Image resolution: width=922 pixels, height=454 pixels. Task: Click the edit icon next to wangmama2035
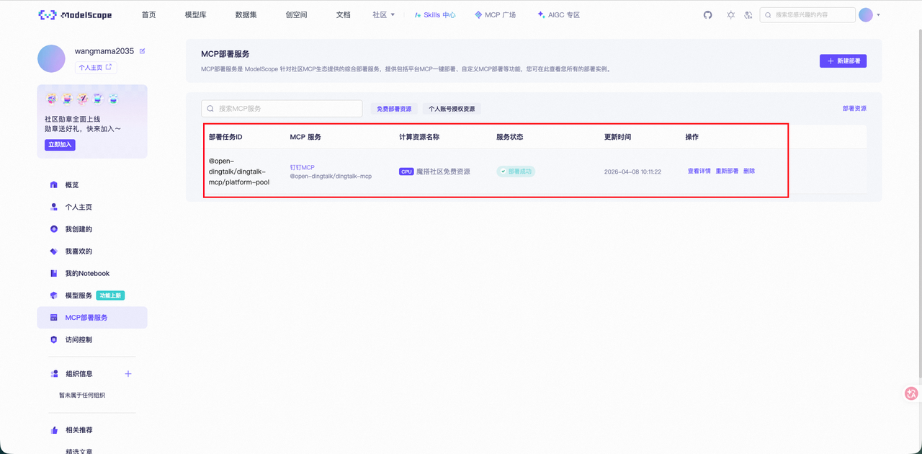coord(142,51)
